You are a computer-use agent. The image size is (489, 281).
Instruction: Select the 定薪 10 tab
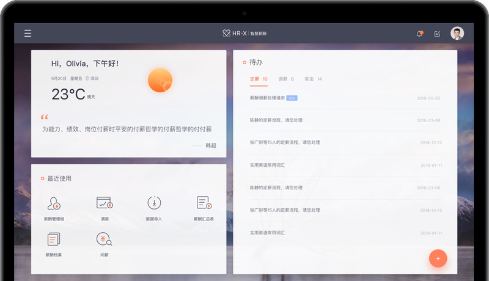pyautogui.click(x=259, y=79)
